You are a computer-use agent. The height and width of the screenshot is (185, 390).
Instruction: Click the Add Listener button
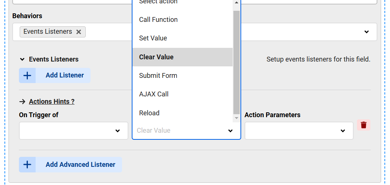[x=55, y=75]
